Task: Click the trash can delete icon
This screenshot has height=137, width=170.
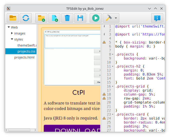Action: [x=67, y=18]
